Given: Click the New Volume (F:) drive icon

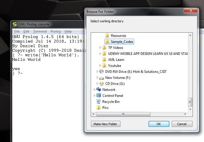Looking at the screenshot, I should 101,78.
